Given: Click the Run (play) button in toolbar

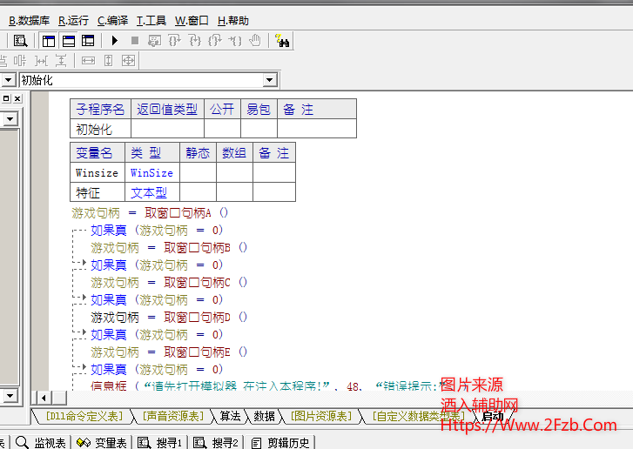Looking at the screenshot, I should tap(116, 40).
